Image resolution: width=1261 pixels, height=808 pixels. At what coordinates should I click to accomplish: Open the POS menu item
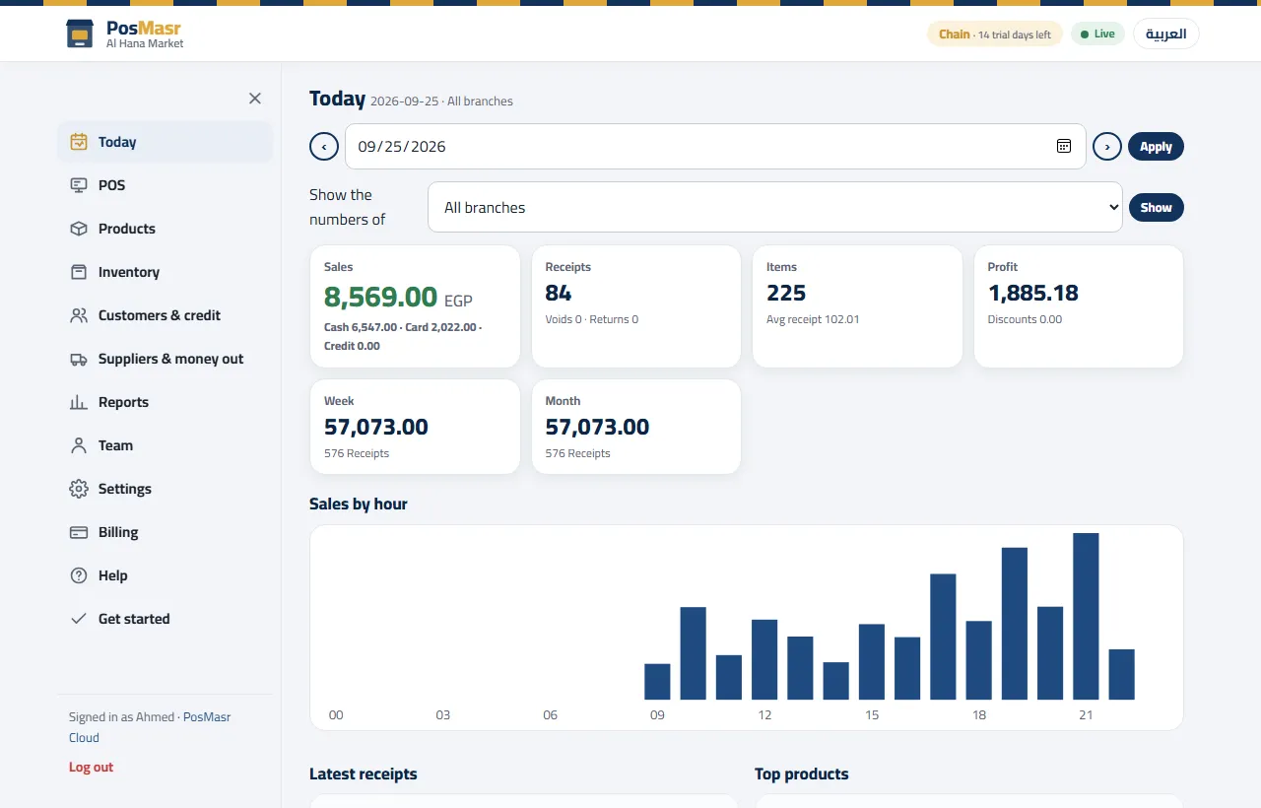pyautogui.click(x=165, y=185)
